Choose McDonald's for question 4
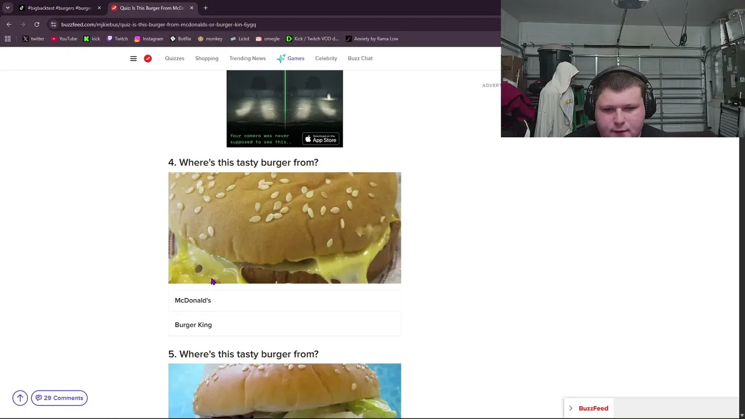 click(x=285, y=300)
